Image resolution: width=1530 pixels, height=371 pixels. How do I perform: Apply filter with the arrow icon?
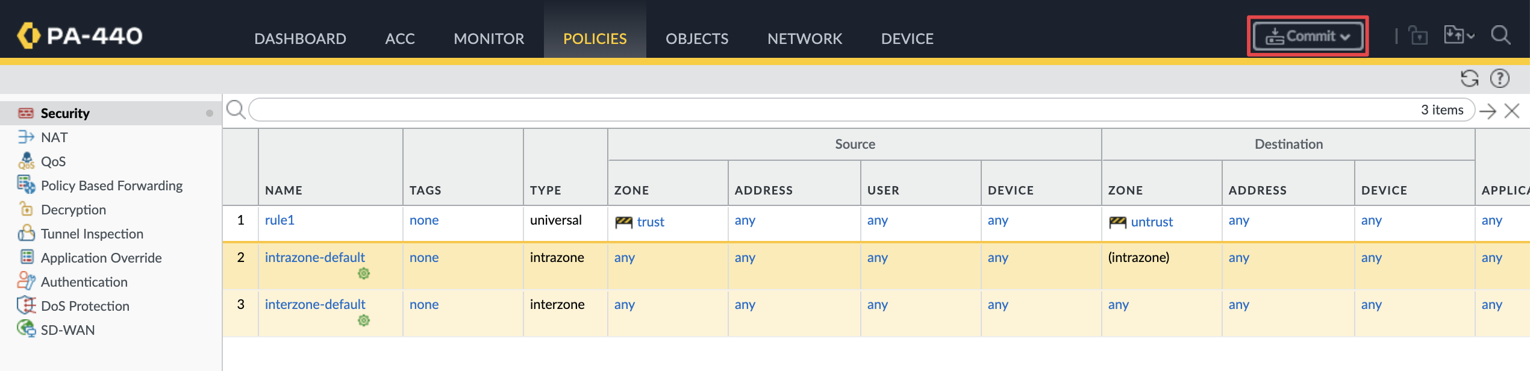pyautogui.click(x=1487, y=111)
